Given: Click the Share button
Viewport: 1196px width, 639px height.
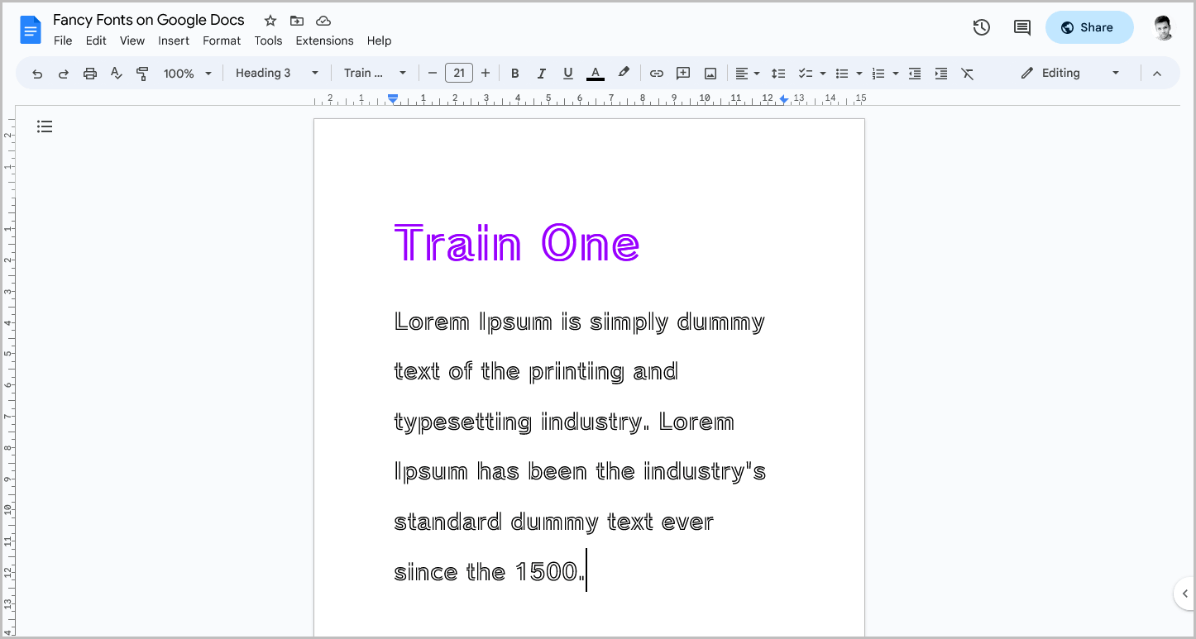Looking at the screenshot, I should 1089,27.
